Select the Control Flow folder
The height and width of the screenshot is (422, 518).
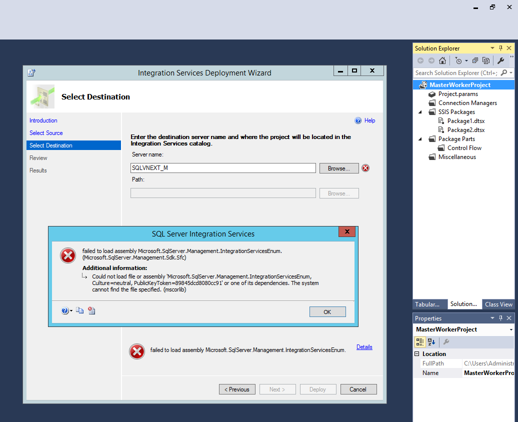point(464,148)
